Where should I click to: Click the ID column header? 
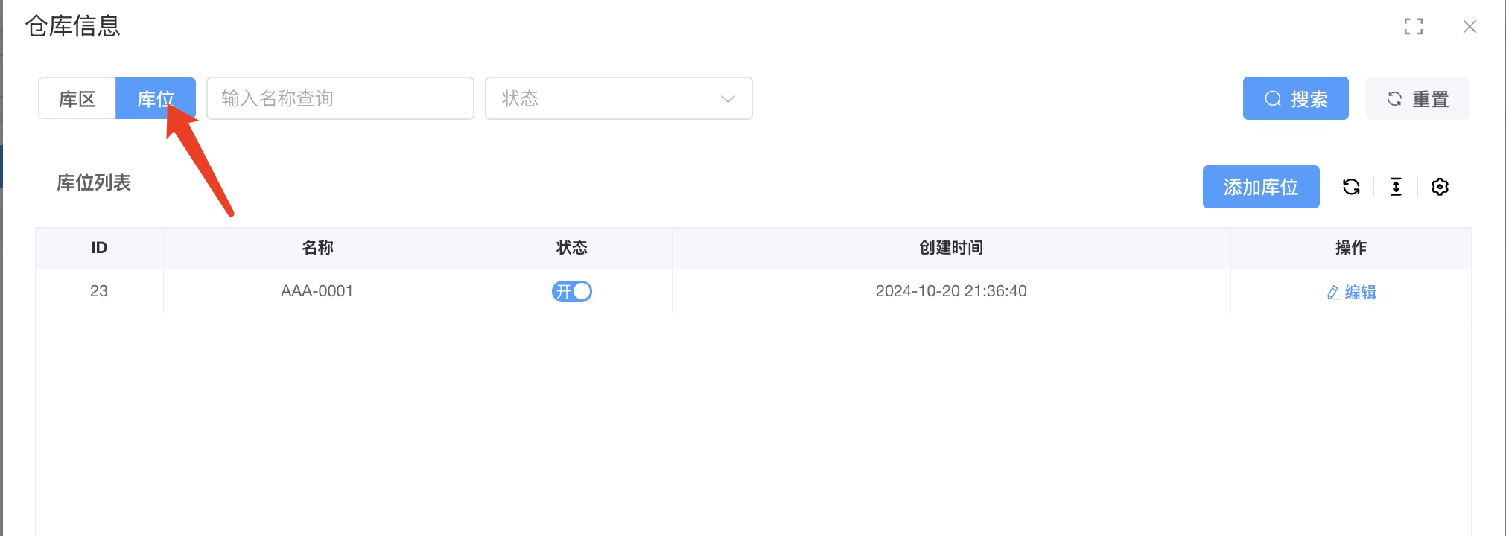pos(99,248)
